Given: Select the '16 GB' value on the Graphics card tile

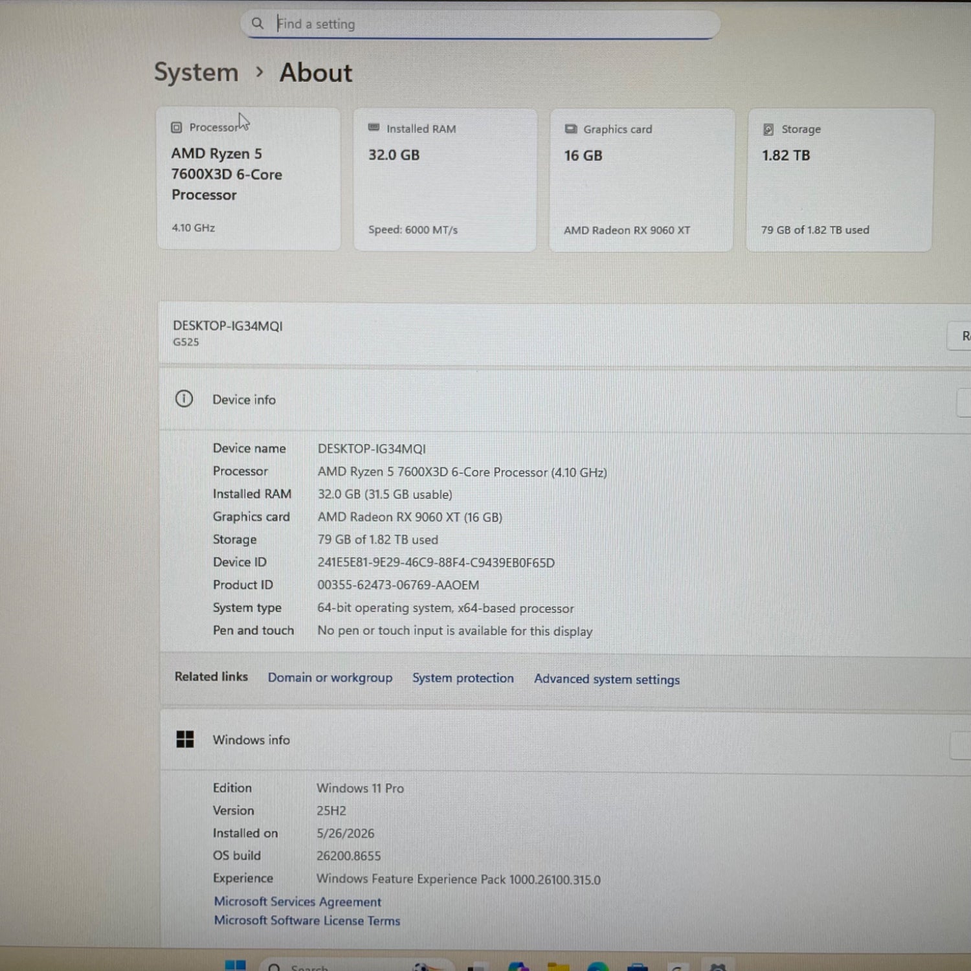Looking at the screenshot, I should (583, 156).
